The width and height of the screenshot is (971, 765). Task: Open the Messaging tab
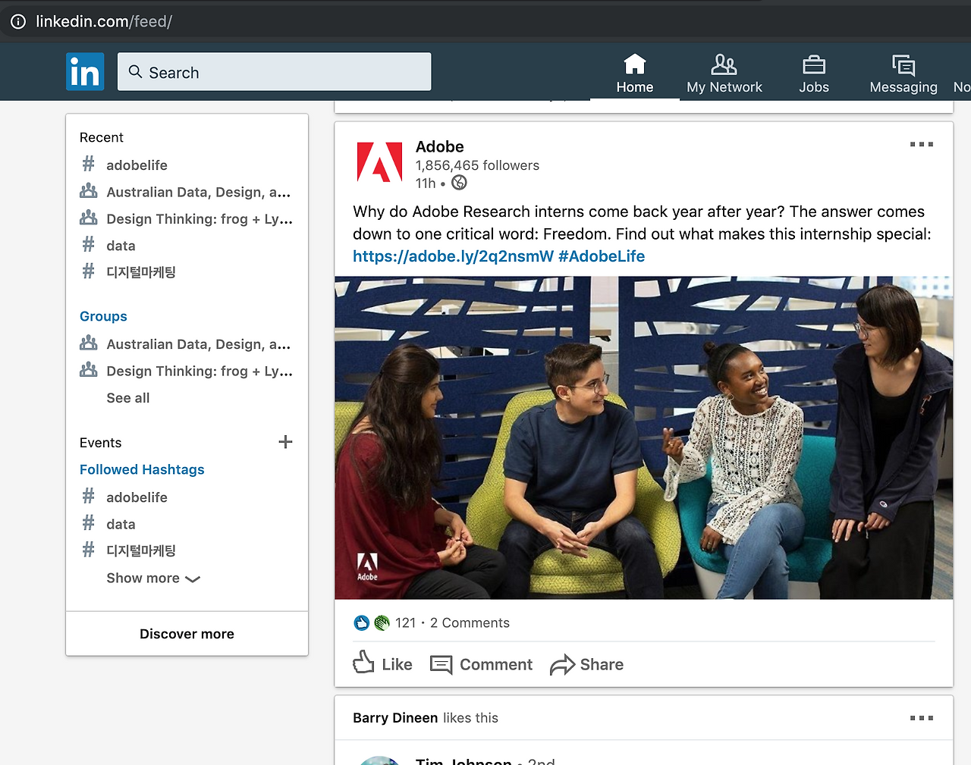click(903, 73)
